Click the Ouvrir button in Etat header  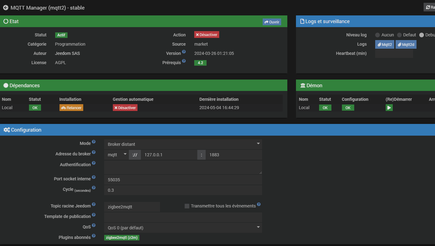pyautogui.click(x=272, y=22)
